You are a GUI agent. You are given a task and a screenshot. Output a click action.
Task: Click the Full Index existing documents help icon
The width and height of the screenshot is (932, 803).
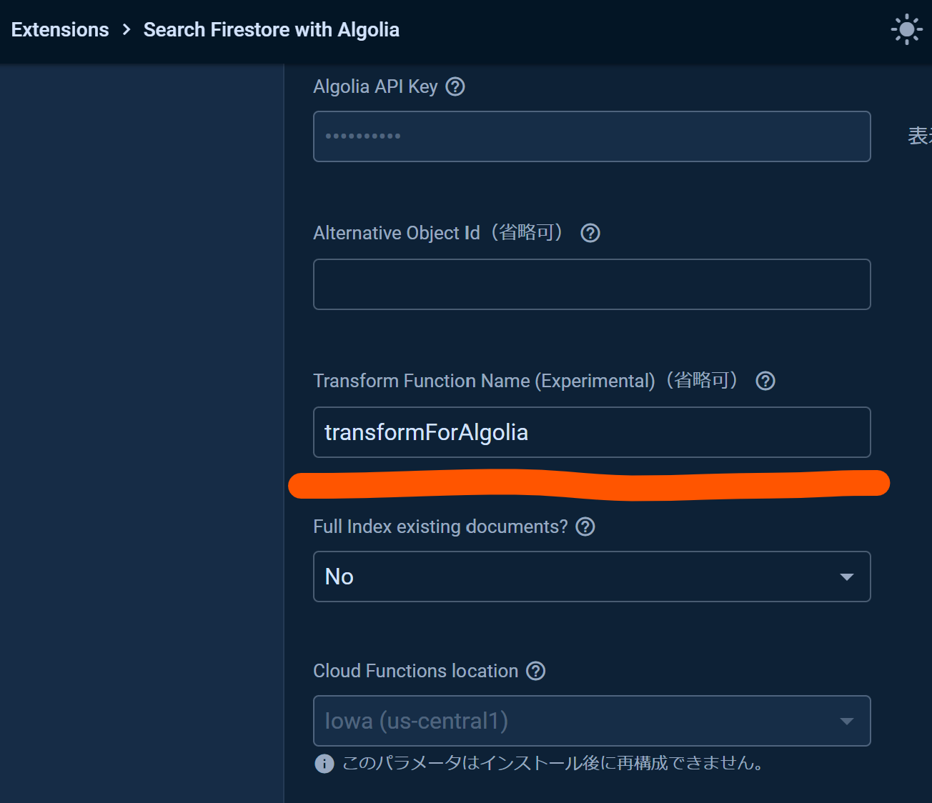pyautogui.click(x=585, y=527)
